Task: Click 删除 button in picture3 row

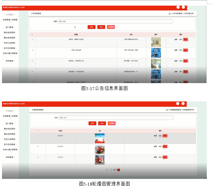Action: 165,157
